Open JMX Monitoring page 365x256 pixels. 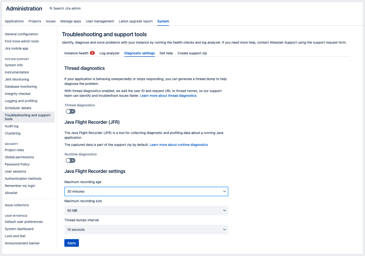tap(17, 79)
